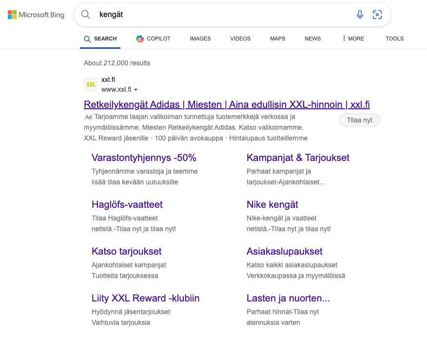
Task: Open the Kampanjat & Tarjoukset link
Action: coord(298,158)
